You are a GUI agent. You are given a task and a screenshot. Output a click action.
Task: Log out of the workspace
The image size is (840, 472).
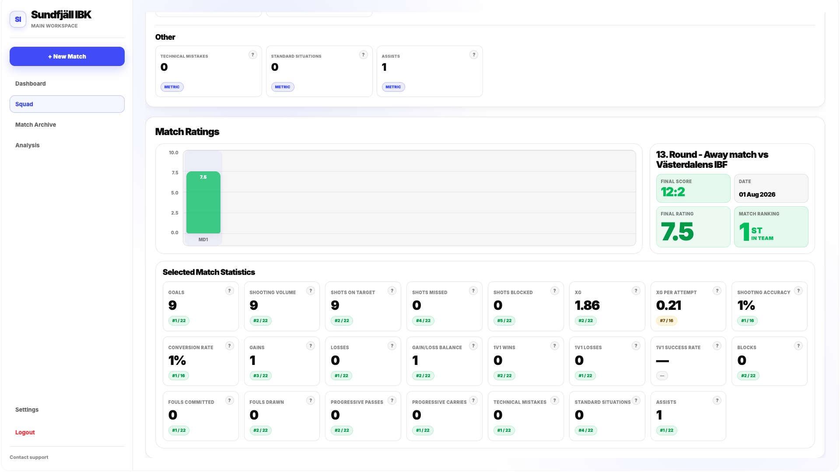click(67, 432)
